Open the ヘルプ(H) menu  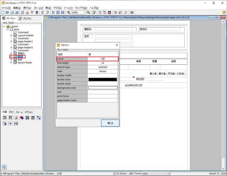pos(94,8)
